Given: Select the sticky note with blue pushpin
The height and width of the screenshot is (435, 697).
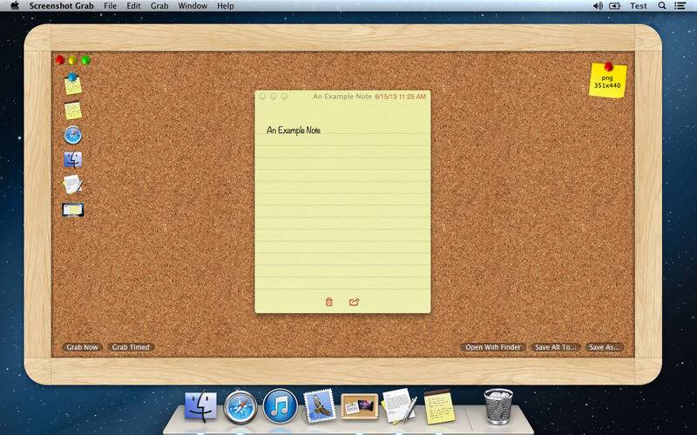Looking at the screenshot, I should coord(72,84).
